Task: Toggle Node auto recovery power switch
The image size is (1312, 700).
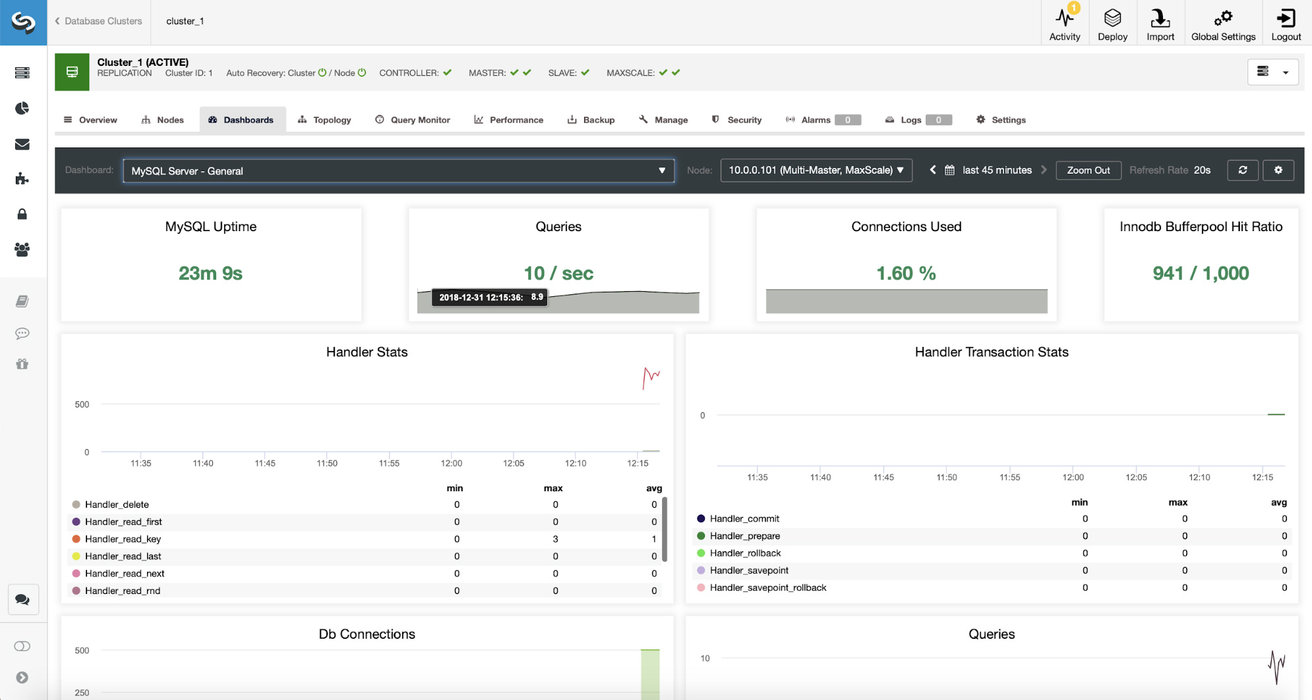Action: point(361,72)
